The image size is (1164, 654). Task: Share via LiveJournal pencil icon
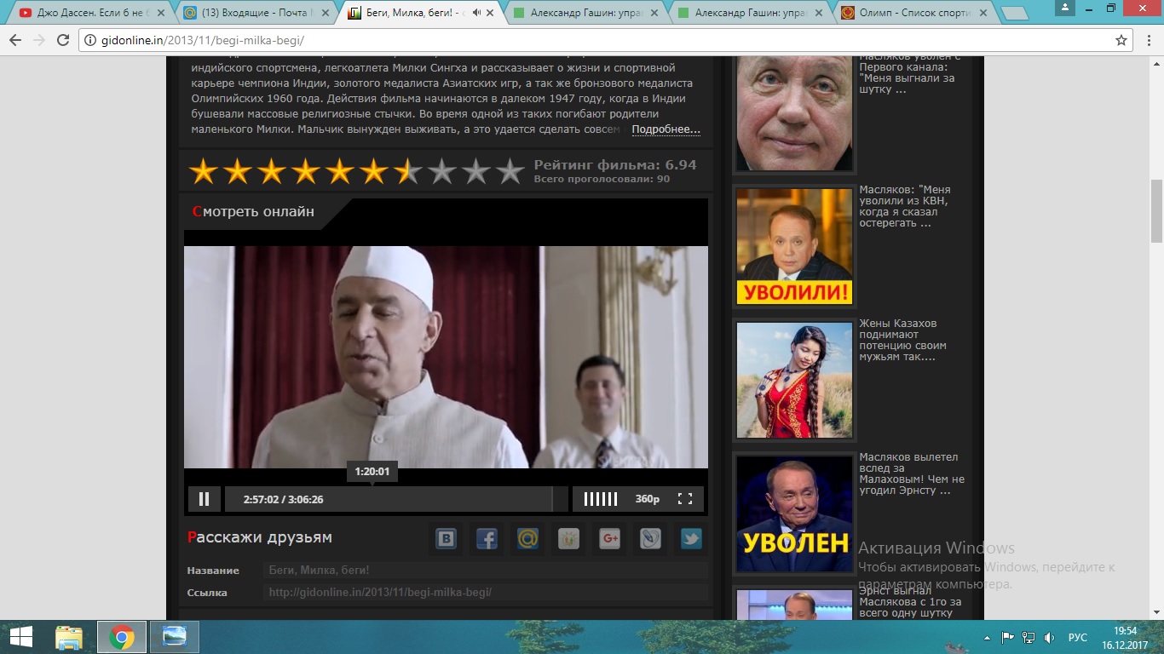650,538
